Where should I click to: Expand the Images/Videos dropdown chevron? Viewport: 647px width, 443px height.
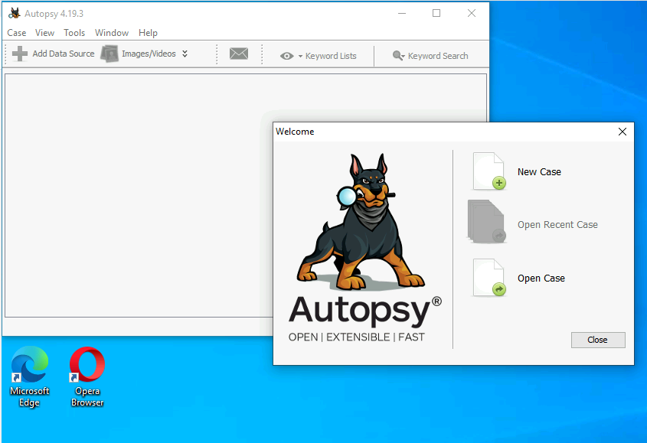(184, 54)
